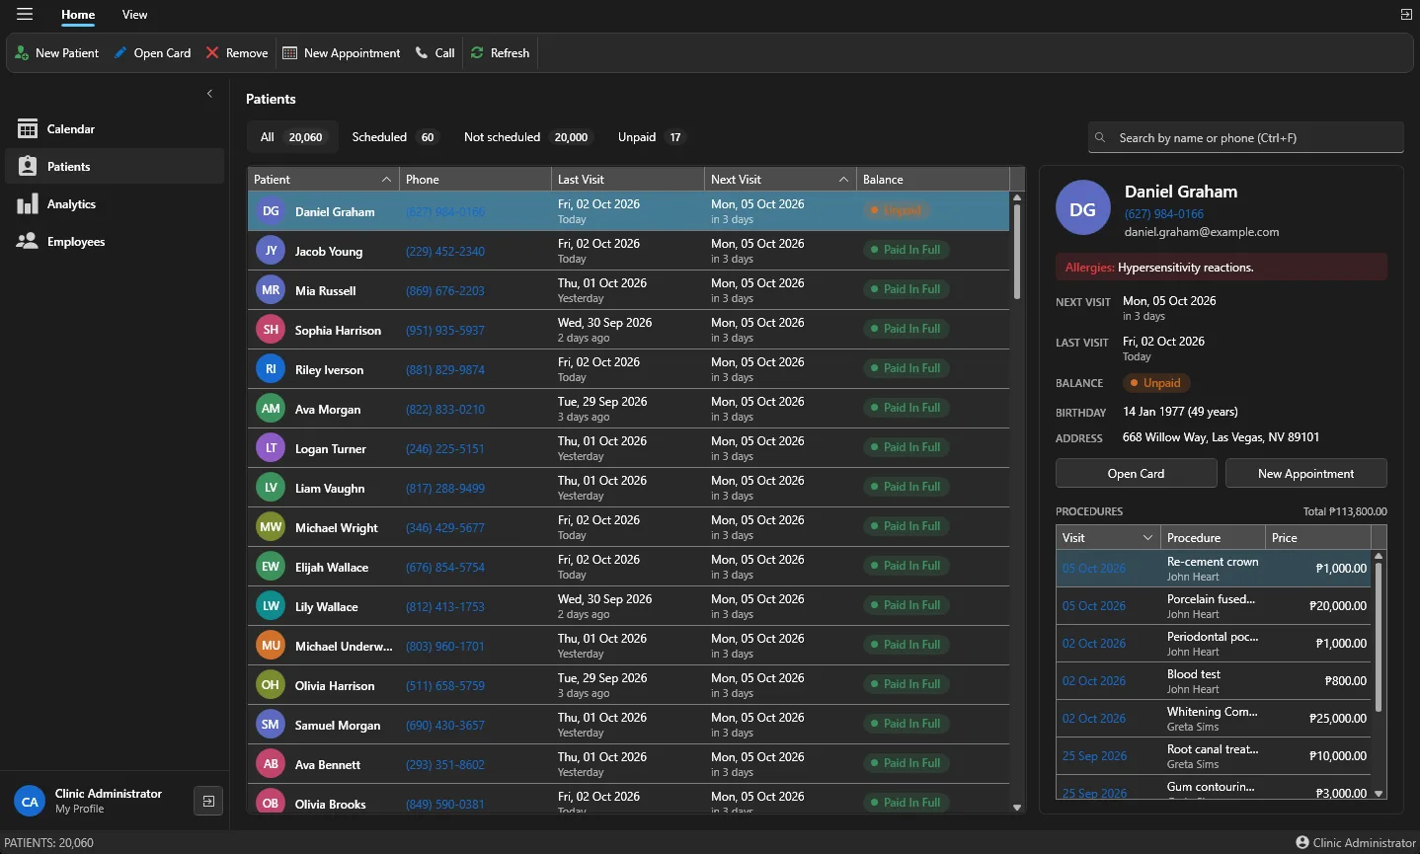Show the Scheduled patients filter

tap(393, 137)
